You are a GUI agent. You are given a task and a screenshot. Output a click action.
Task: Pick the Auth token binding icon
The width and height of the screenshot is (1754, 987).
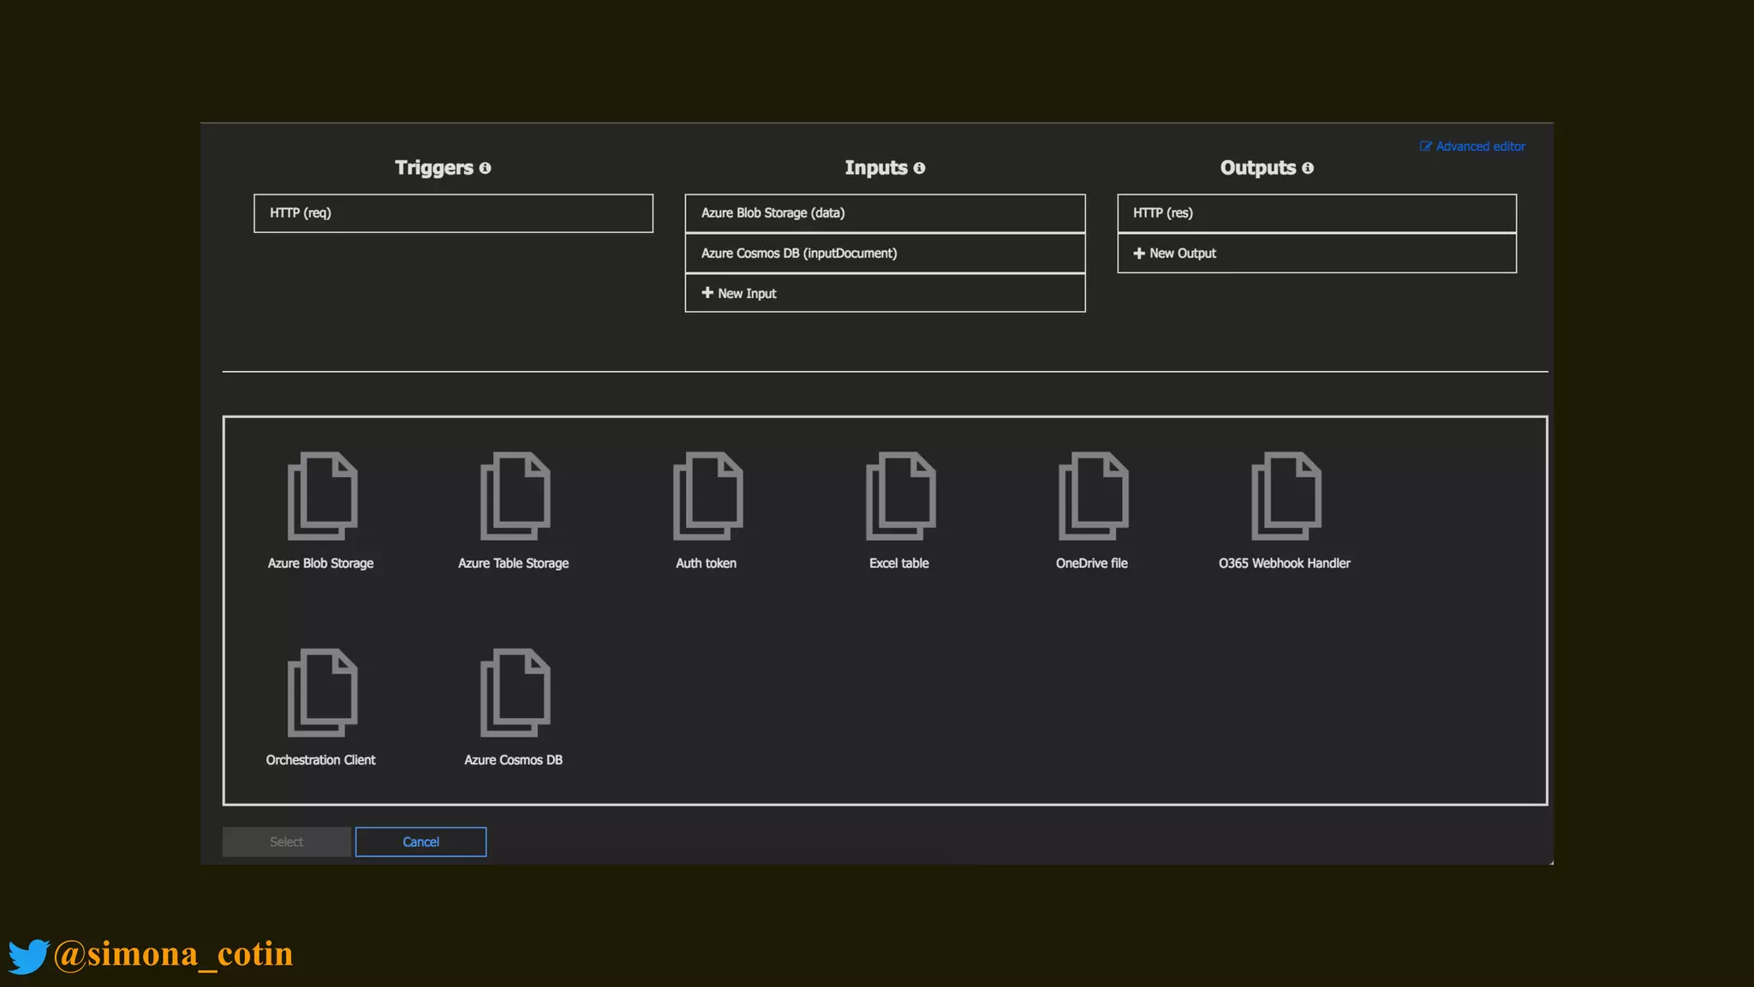[707, 496]
